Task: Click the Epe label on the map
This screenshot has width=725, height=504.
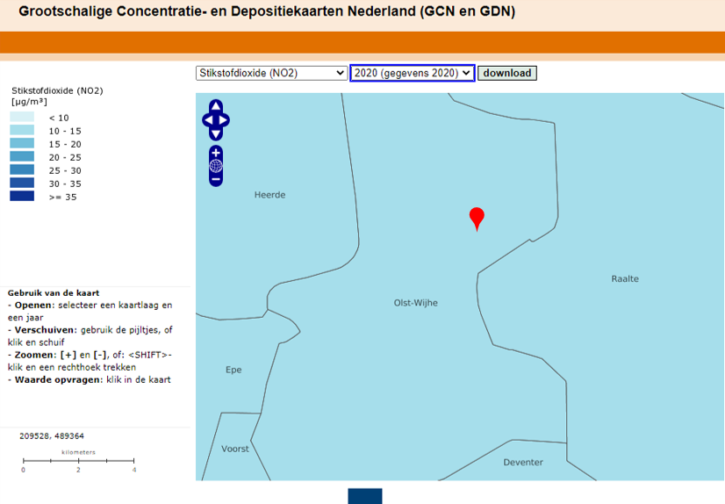Action: [x=233, y=370]
